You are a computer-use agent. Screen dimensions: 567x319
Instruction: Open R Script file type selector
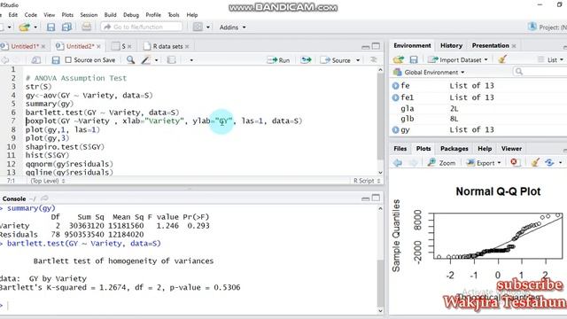[367, 181]
